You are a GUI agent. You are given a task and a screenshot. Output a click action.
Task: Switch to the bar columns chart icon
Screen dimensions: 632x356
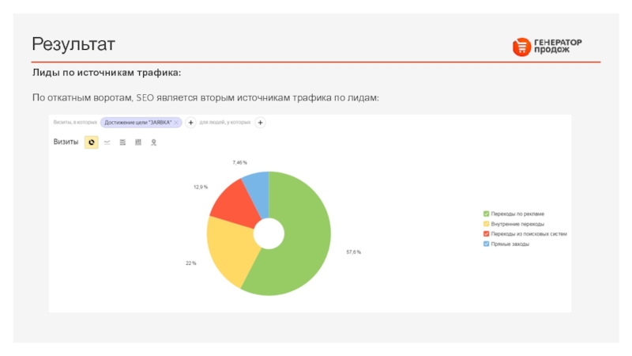point(138,142)
